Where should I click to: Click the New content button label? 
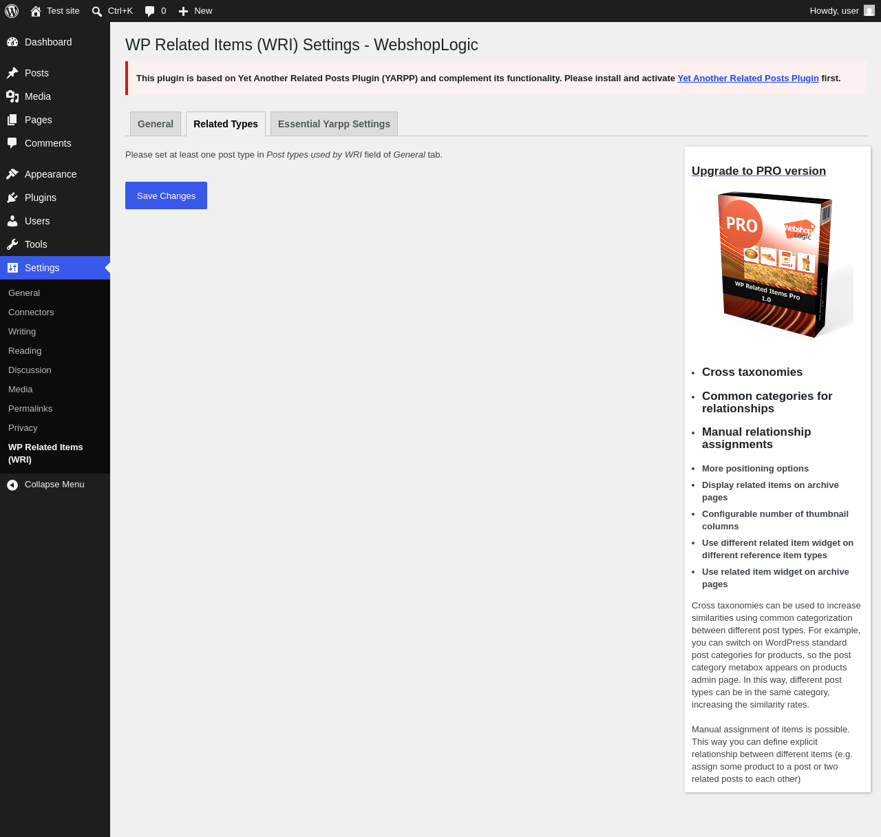203,11
